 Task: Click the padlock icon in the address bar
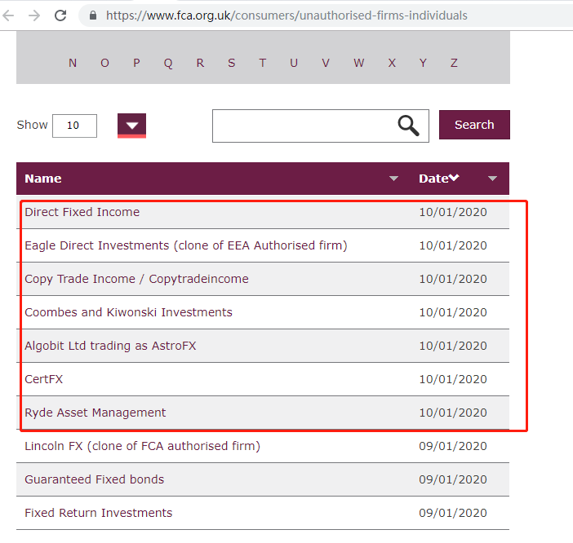pos(91,15)
